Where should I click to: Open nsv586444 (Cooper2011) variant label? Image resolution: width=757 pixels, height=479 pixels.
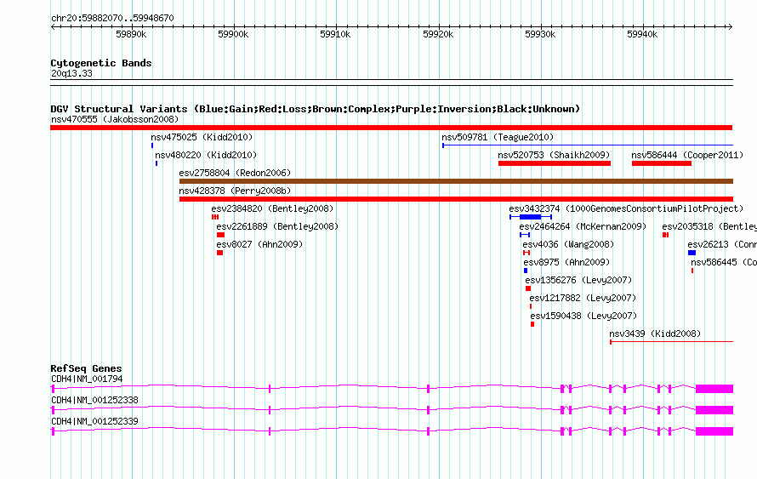[687, 155]
